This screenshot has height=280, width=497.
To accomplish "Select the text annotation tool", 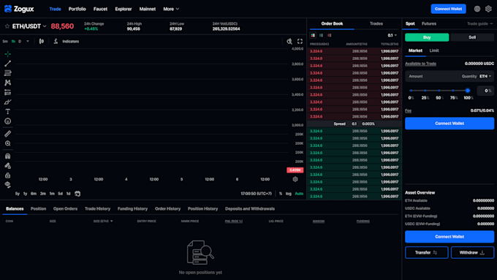I will coord(7,112).
